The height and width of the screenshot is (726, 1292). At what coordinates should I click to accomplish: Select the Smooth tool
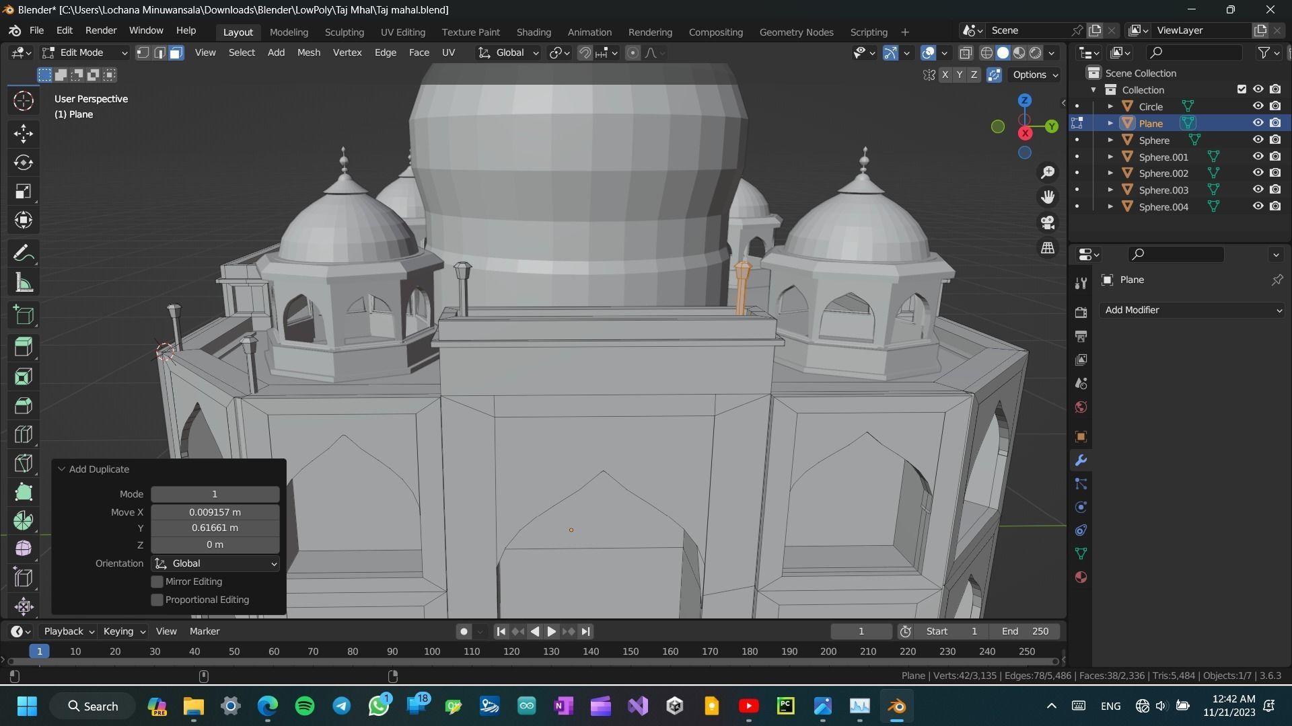(24, 549)
